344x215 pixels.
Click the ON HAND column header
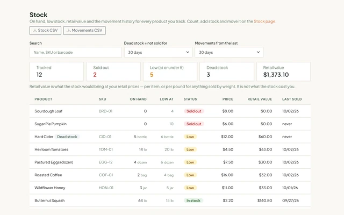tap(138, 99)
